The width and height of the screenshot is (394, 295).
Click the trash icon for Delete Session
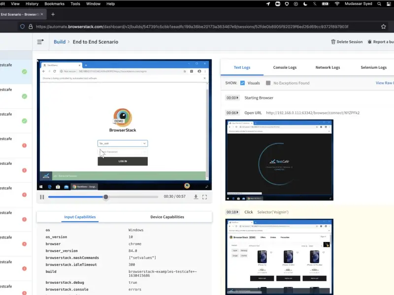point(333,42)
